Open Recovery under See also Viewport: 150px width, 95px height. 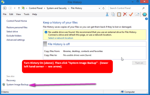(11, 80)
